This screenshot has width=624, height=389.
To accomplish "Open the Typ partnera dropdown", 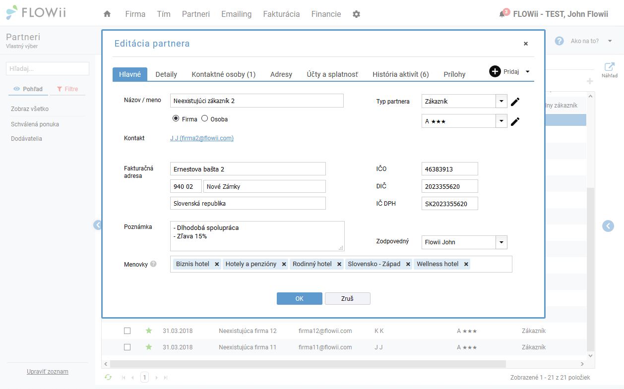I will click(501, 101).
